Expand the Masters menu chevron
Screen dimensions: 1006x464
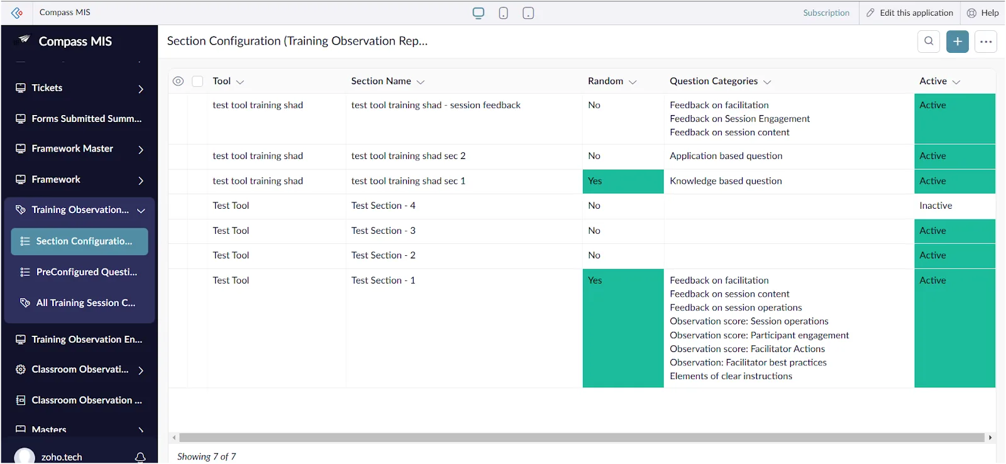pyautogui.click(x=141, y=431)
